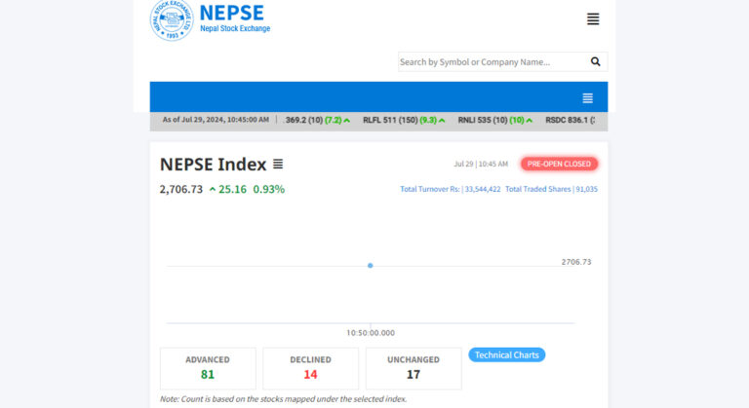Click the RNLI 535 ticker entry

pos(490,120)
